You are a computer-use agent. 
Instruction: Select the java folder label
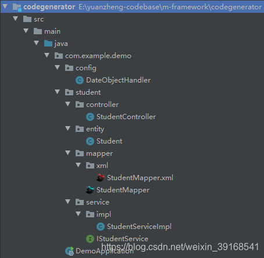(x=61, y=44)
